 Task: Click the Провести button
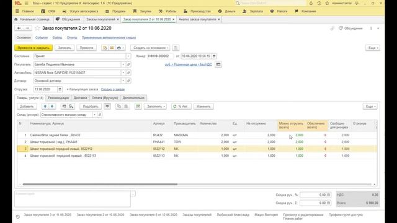87,48
